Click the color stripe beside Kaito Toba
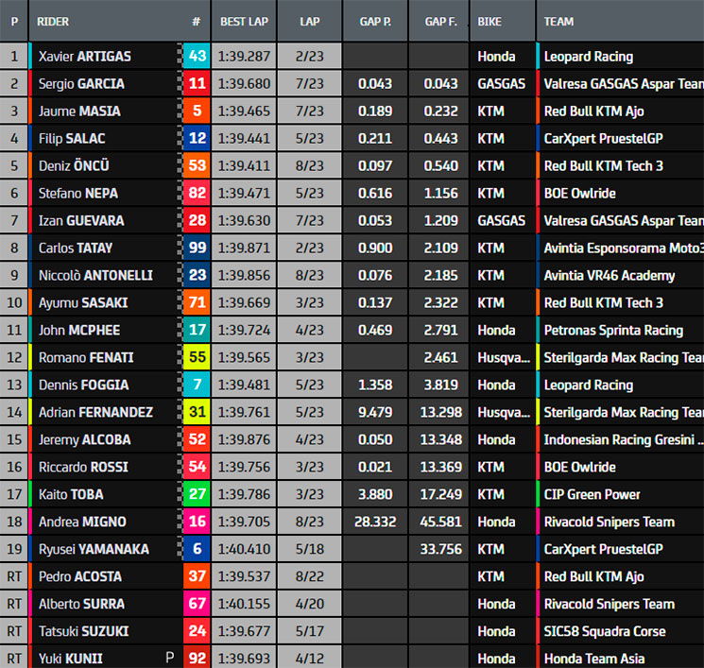Screen dimensions: 704x668 coord(32,495)
